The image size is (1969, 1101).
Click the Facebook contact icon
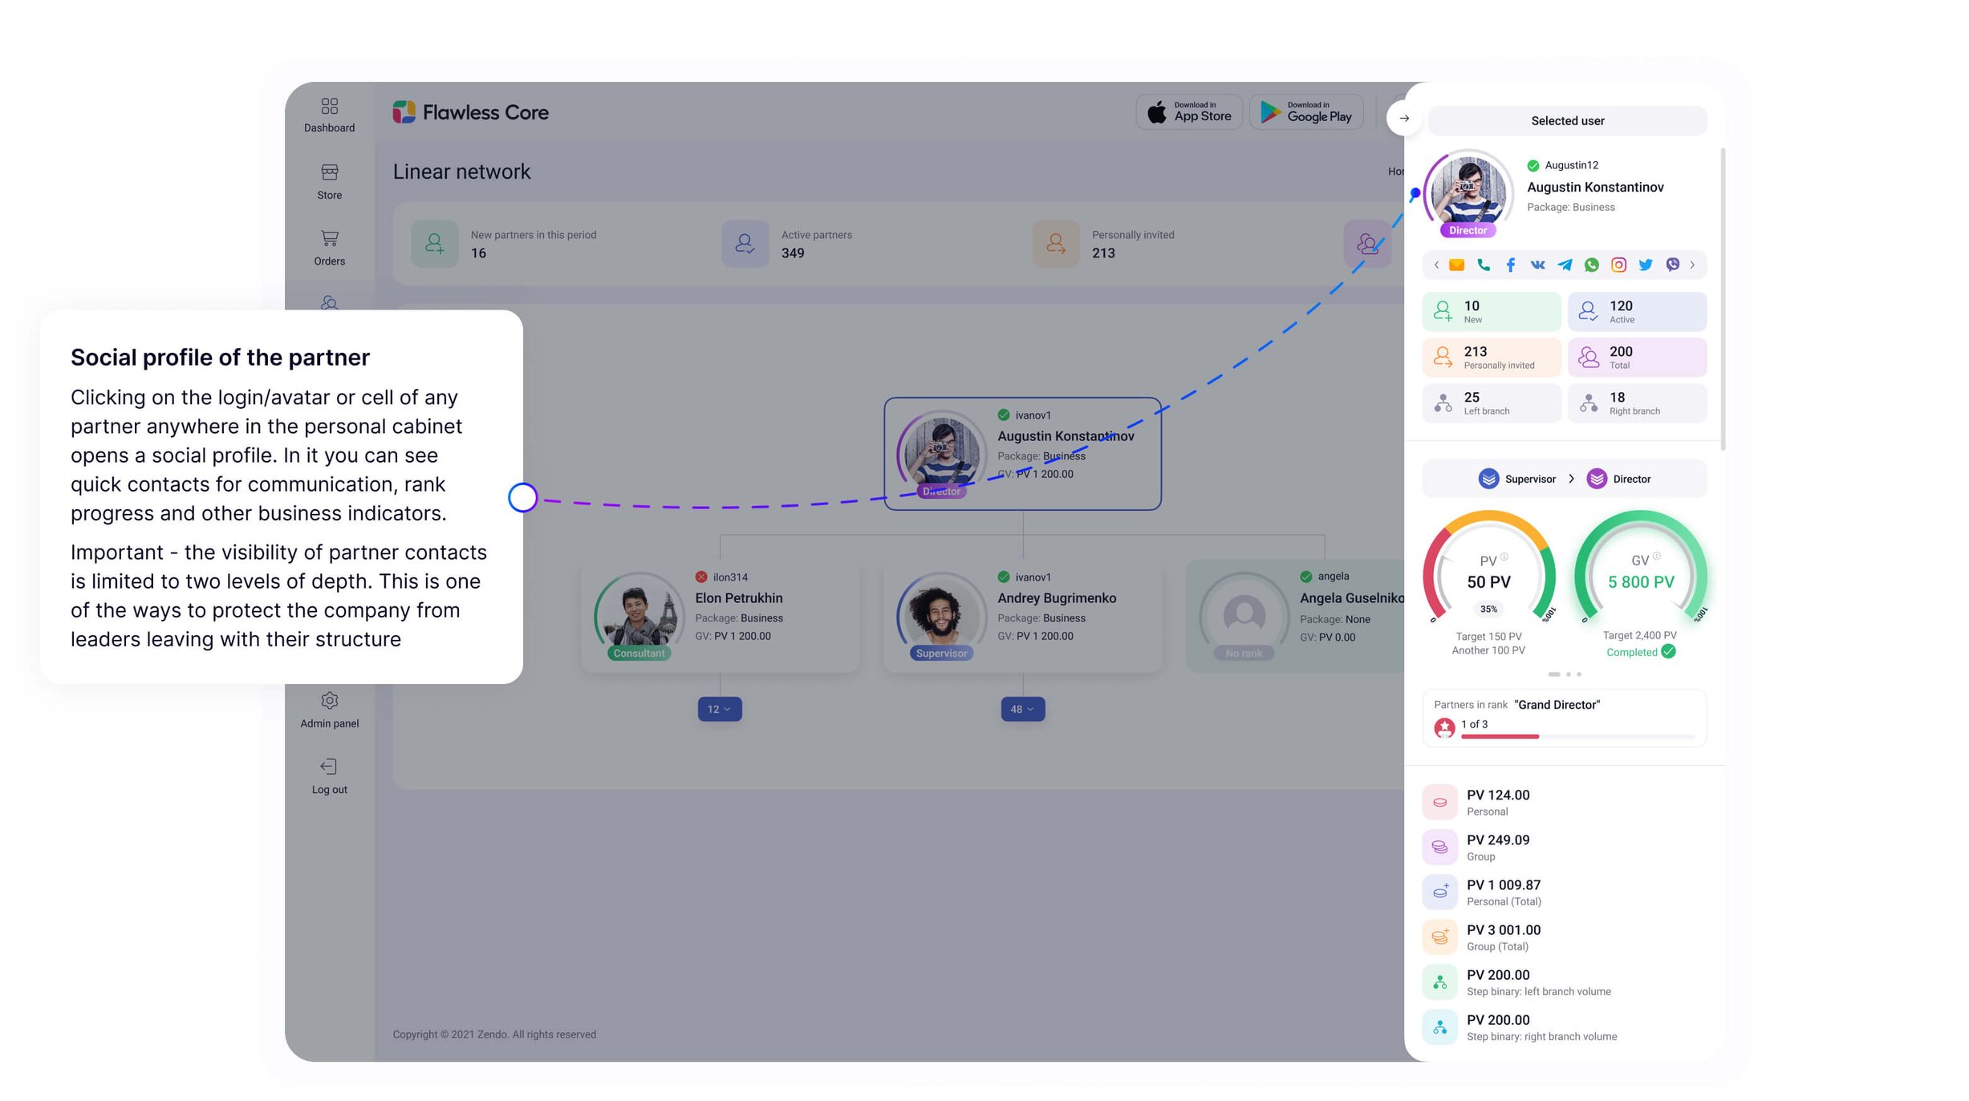tap(1510, 265)
